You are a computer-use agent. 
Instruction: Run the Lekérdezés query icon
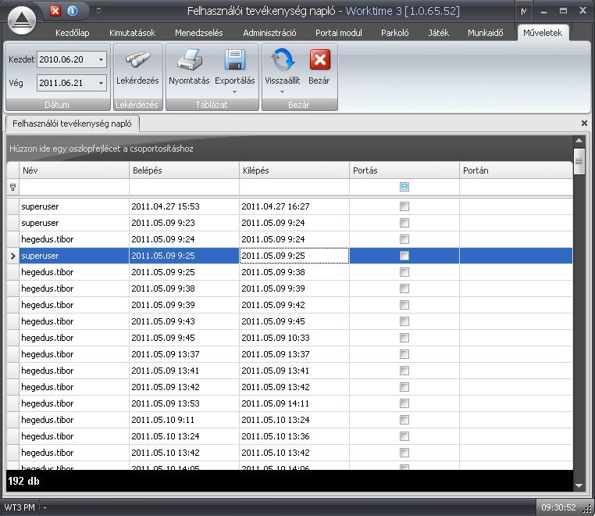(x=137, y=59)
